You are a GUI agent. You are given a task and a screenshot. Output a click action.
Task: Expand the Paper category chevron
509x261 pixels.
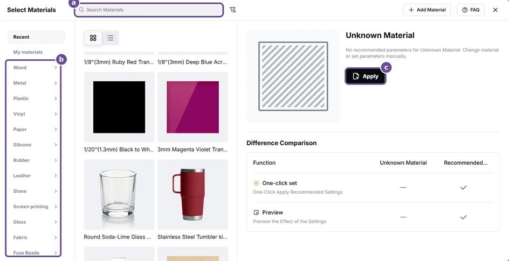56,130
